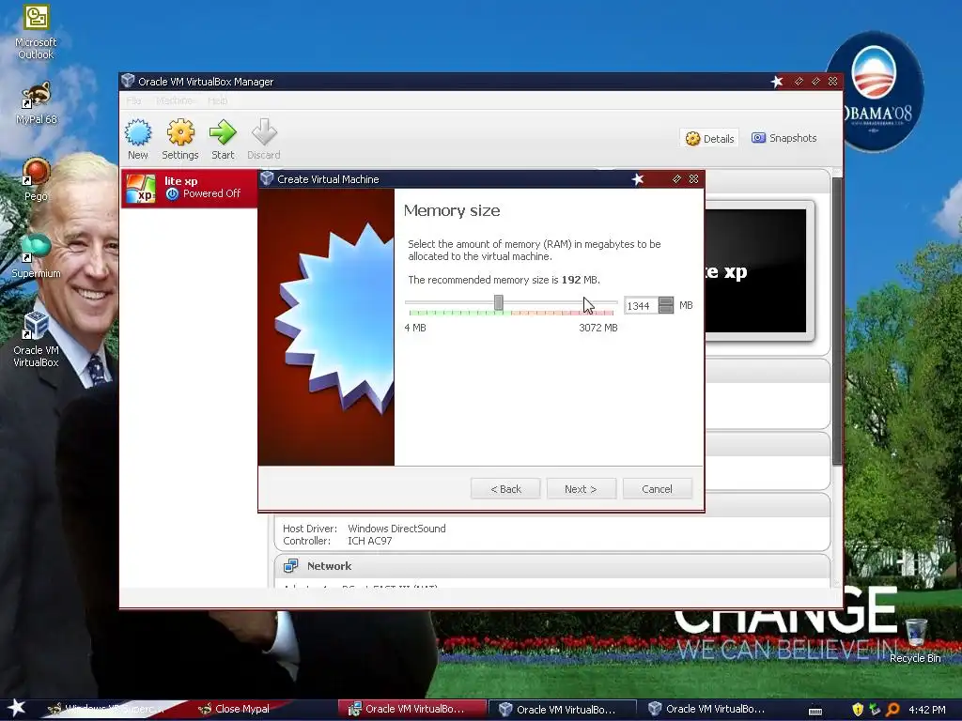Launch Supermium browser desktop icon
The image size is (962, 721).
click(x=36, y=256)
